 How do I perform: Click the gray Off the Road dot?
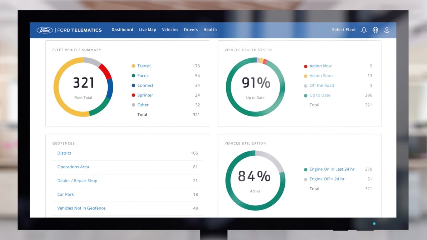[x=306, y=86]
